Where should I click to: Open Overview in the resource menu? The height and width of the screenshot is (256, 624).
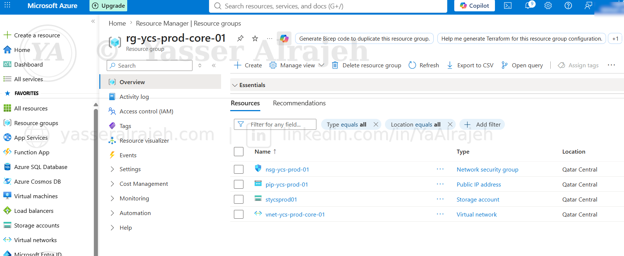point(161,82)
